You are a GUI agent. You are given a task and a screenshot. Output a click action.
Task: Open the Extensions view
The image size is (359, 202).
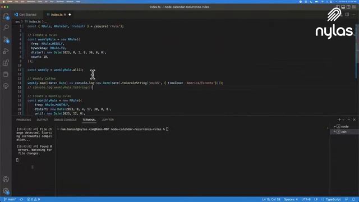coord(6,62)
